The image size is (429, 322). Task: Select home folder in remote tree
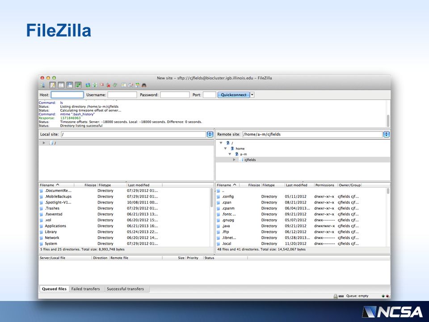240,148
